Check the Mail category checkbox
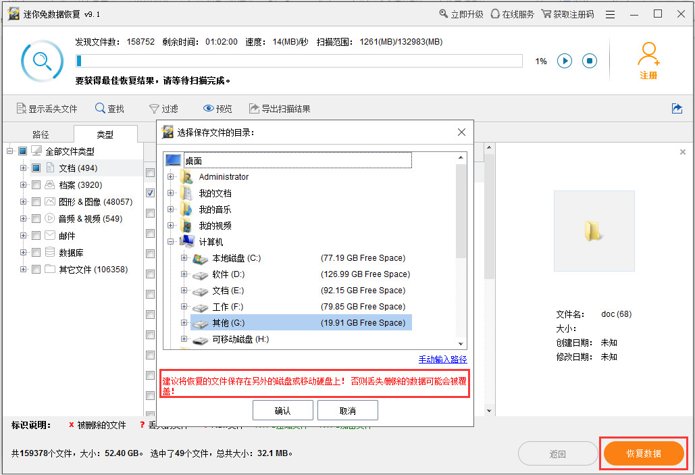This screenshot has height=475, width=695. click(36, 236)
